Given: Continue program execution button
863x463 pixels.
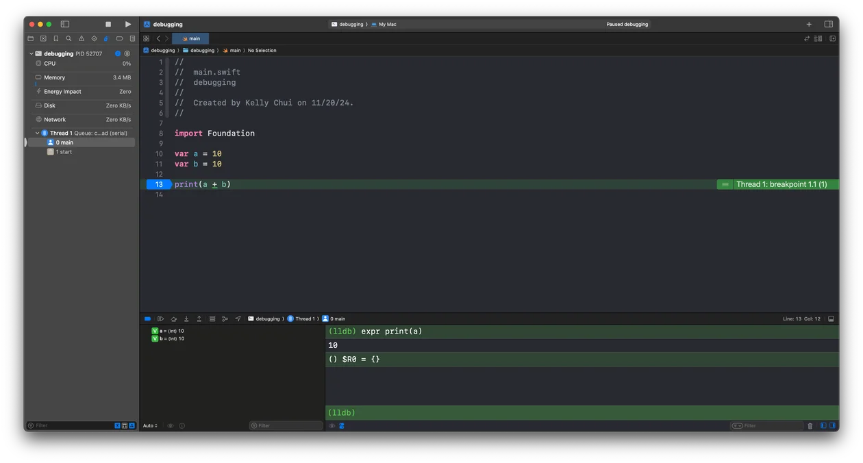Looking at the screenshot, I should (x=161, y=318).
